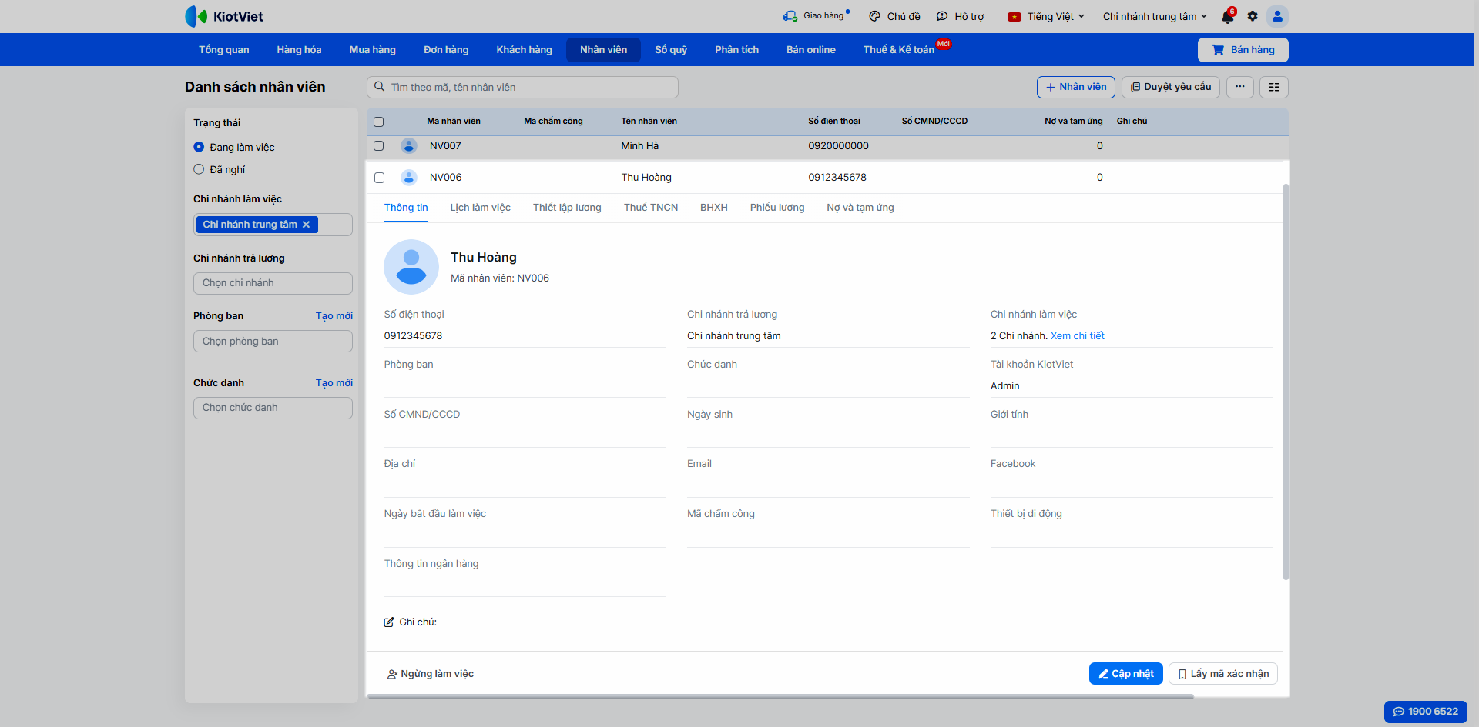Screen dimensions: 1479x727
Task: Click the more options ellipsis button
Action: (x=1240, y=87)
